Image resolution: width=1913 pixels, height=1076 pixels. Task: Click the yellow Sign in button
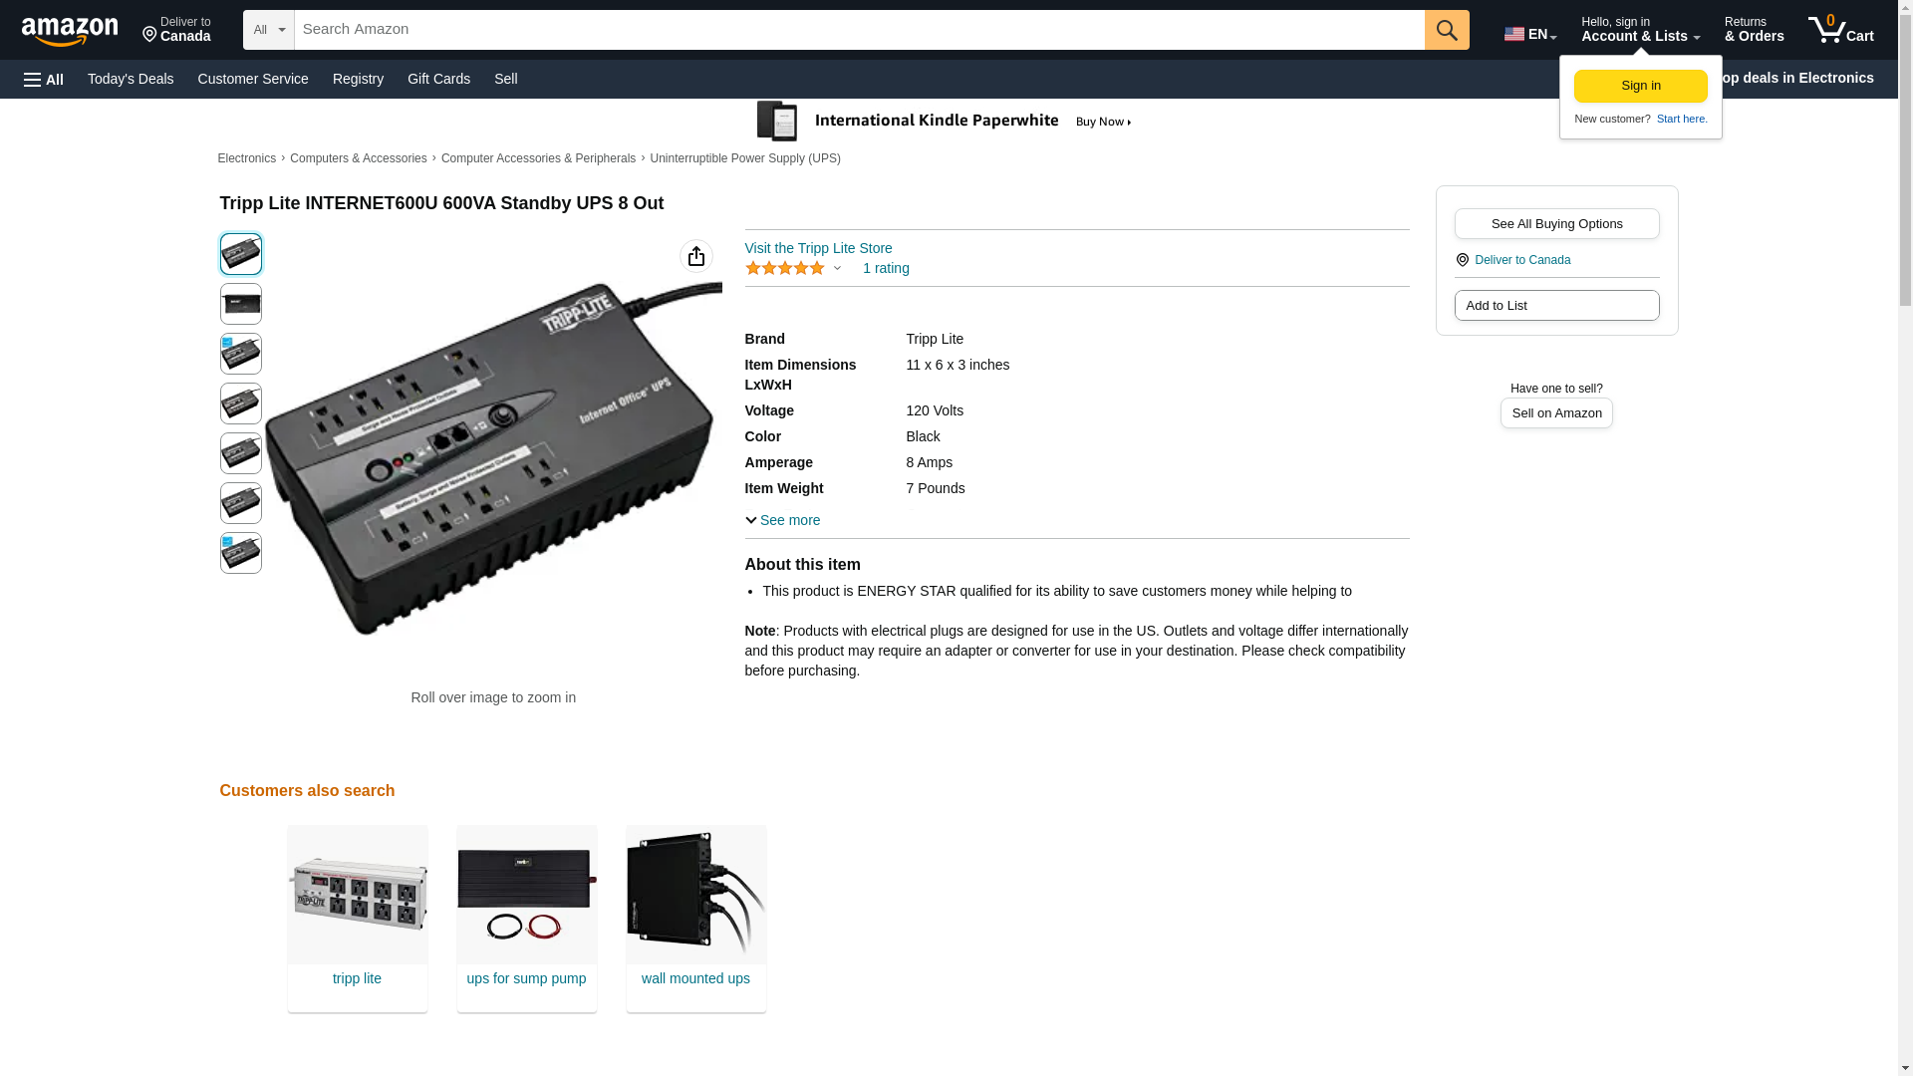[1640, 86]
